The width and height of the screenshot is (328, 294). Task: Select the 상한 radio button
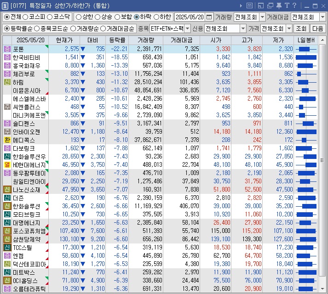[79, 17]
